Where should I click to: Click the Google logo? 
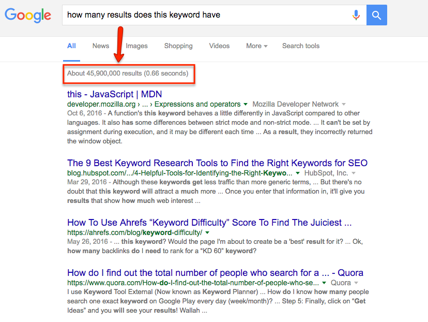click(28, 16)
